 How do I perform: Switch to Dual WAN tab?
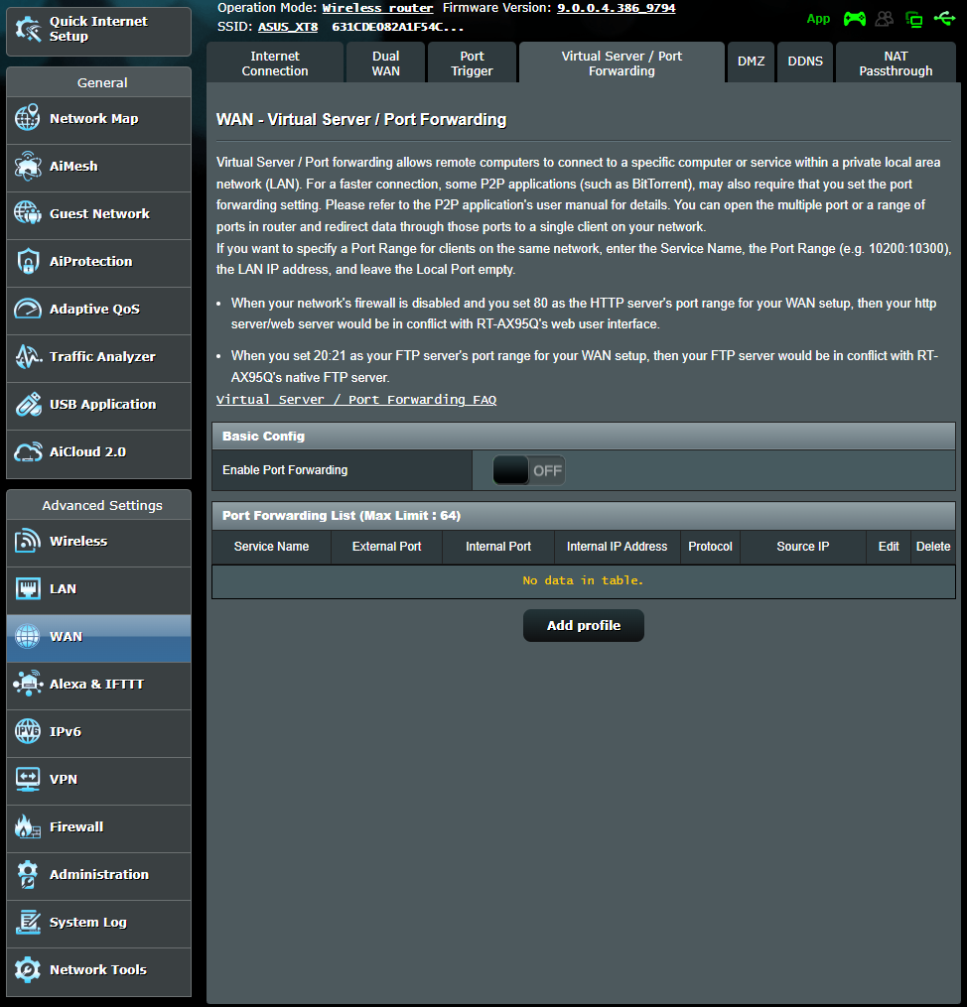tap(385, 63)
